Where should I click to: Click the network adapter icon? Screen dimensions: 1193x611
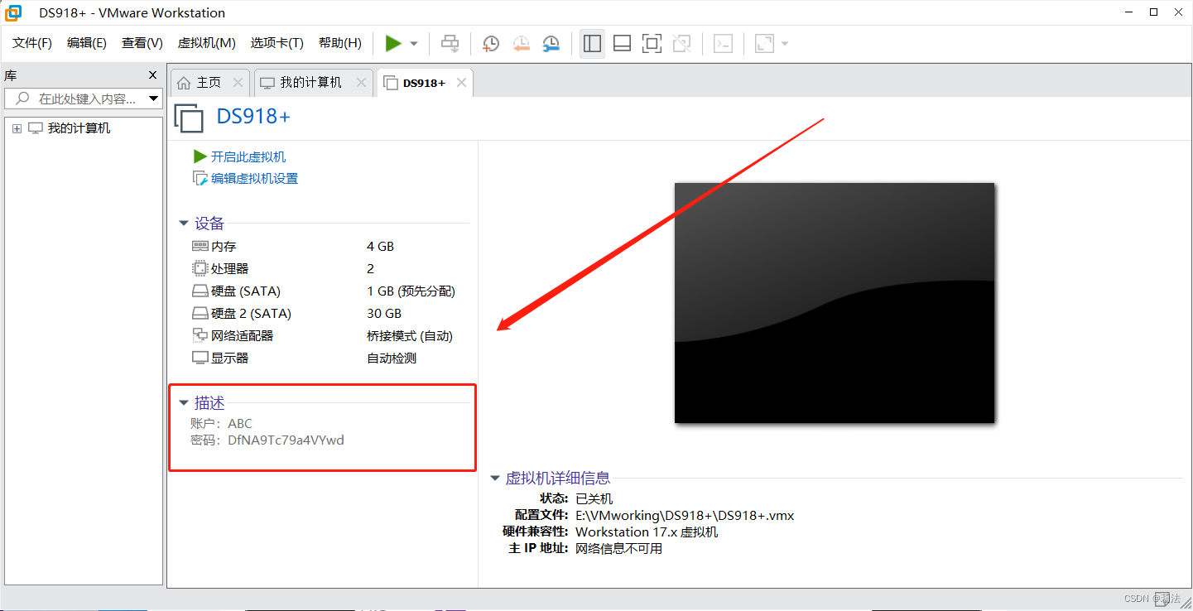[200, 335]
